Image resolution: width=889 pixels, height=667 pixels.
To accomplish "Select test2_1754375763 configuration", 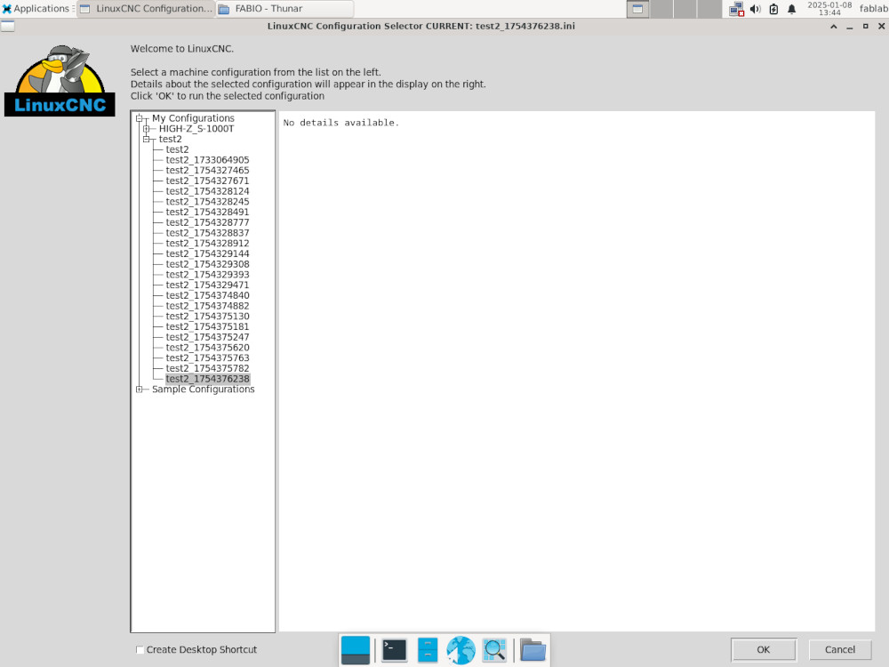I will pyautogui.click(x=207, y=358).
